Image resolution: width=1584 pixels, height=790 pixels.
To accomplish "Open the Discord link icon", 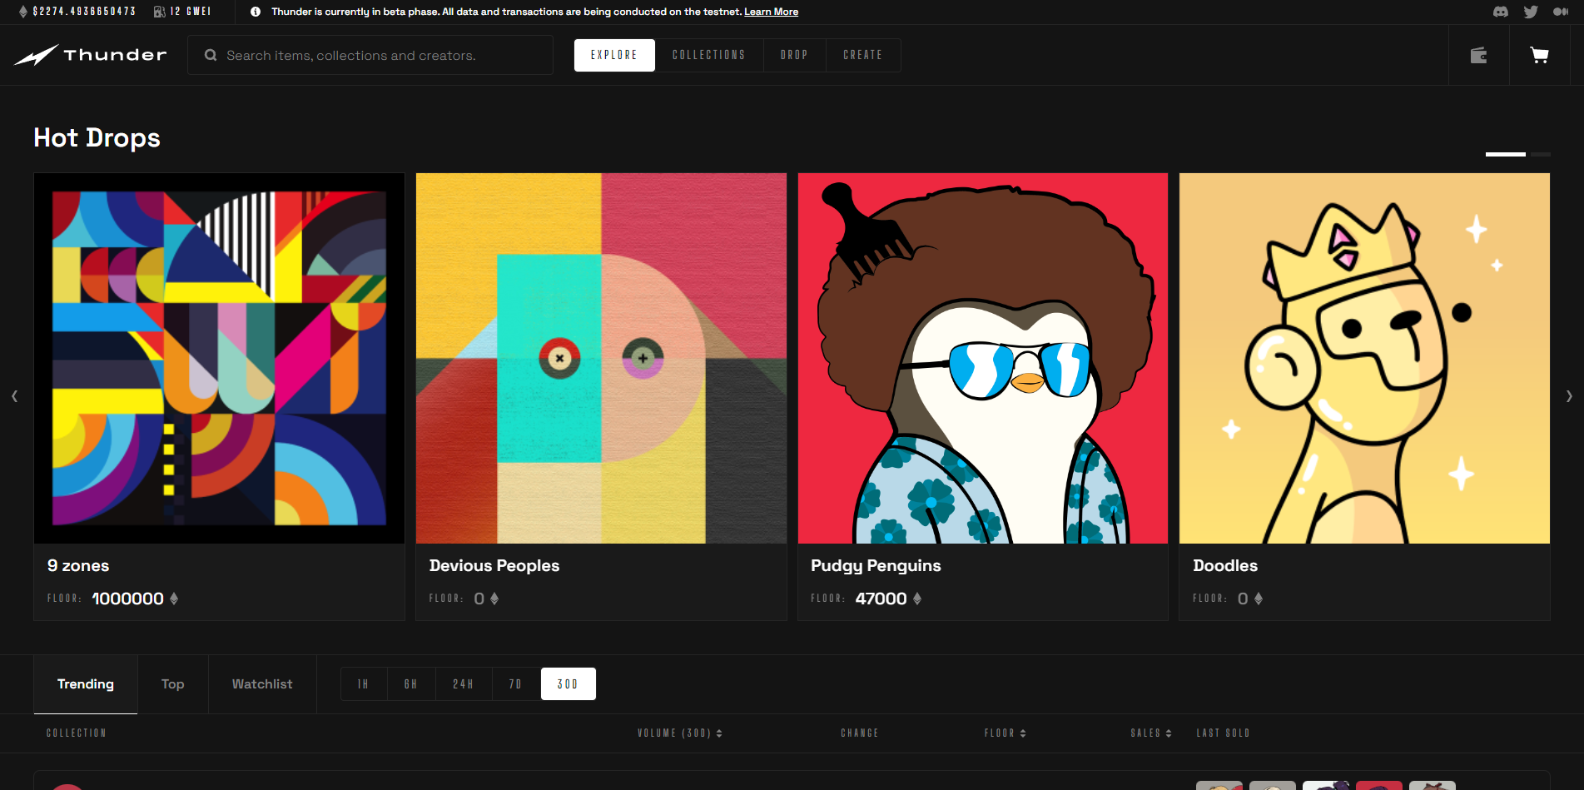I will [1501, 12].
